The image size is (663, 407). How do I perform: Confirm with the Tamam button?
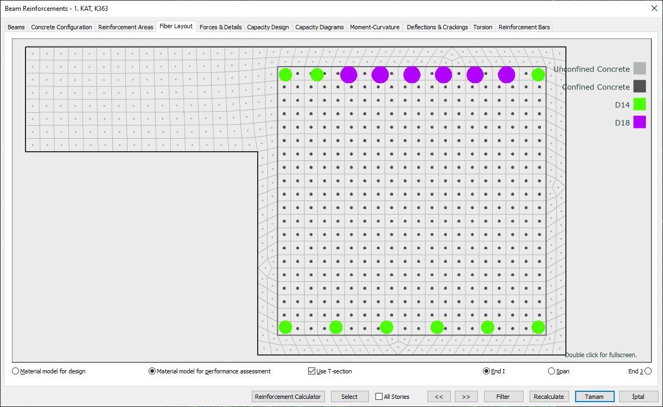(594, 396)
